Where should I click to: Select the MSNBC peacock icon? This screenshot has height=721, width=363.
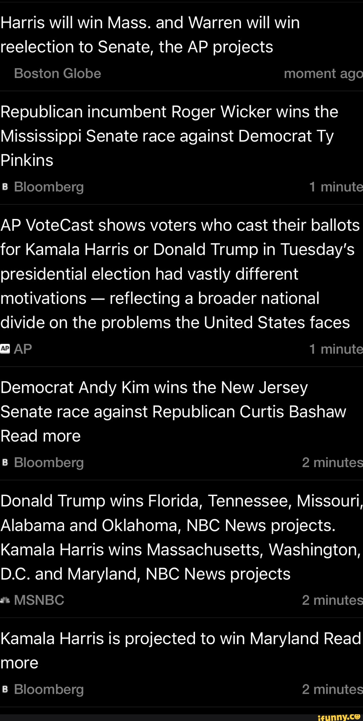point(5,600)
